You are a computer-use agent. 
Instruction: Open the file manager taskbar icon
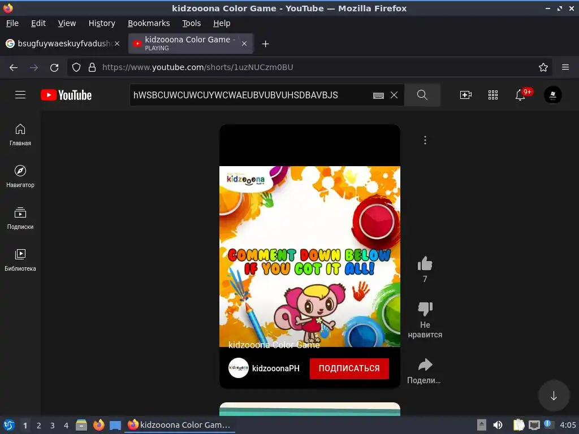pyautogui.click(x=81, y=425)
